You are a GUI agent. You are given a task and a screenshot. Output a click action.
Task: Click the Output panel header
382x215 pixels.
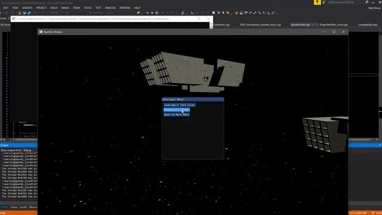coord(19,145)
